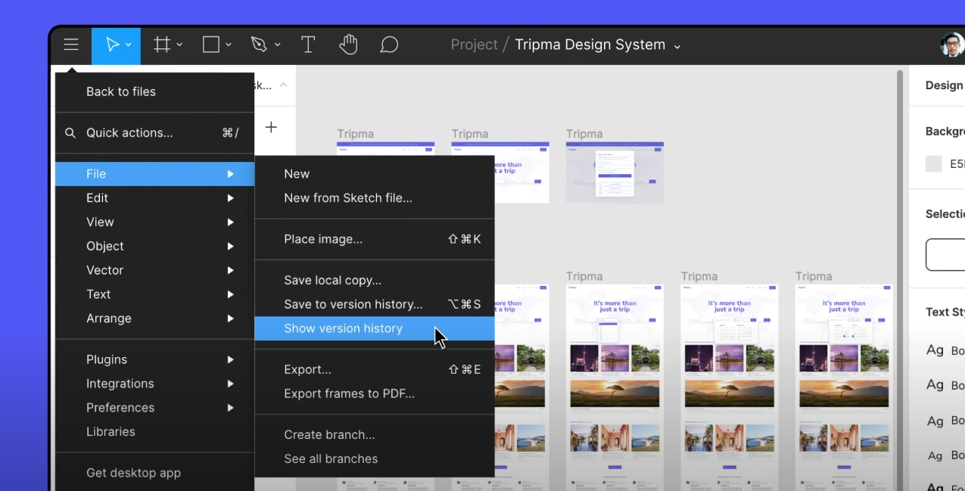Select the Move tool arrow

coord(112,45)
